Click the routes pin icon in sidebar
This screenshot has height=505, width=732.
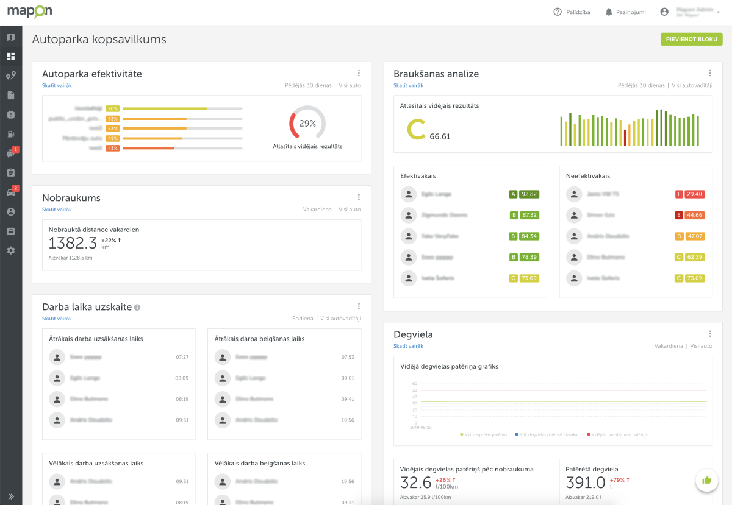coord(11,76)
